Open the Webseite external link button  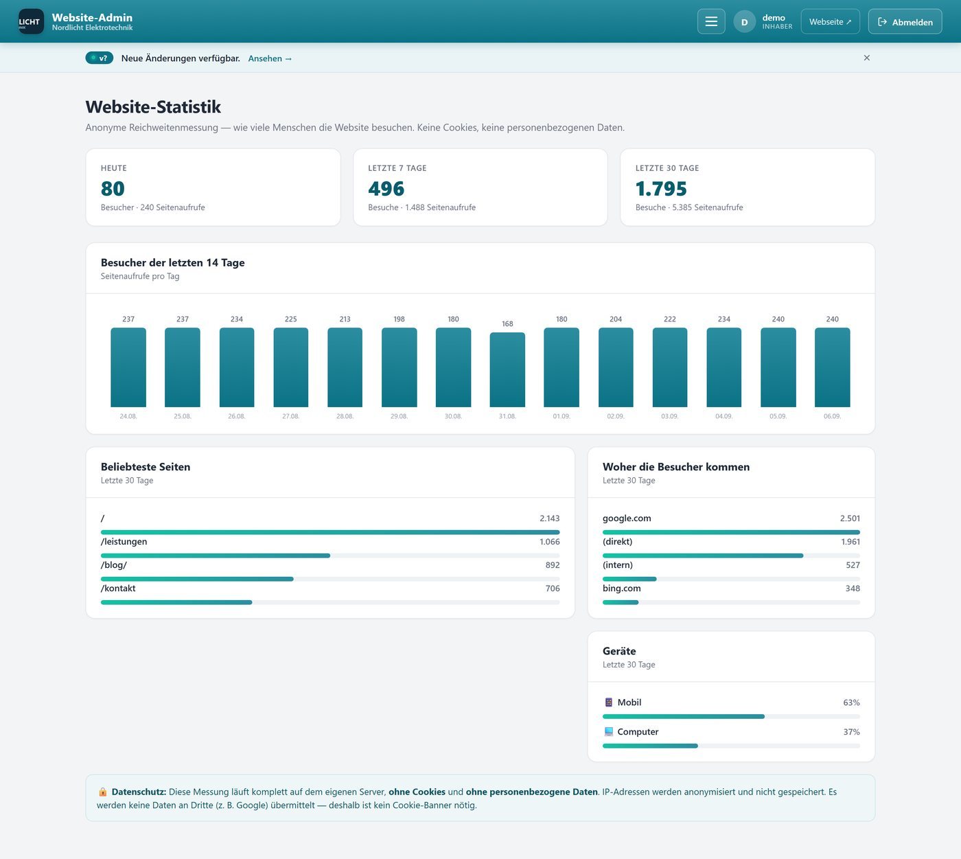pos(831,21)
